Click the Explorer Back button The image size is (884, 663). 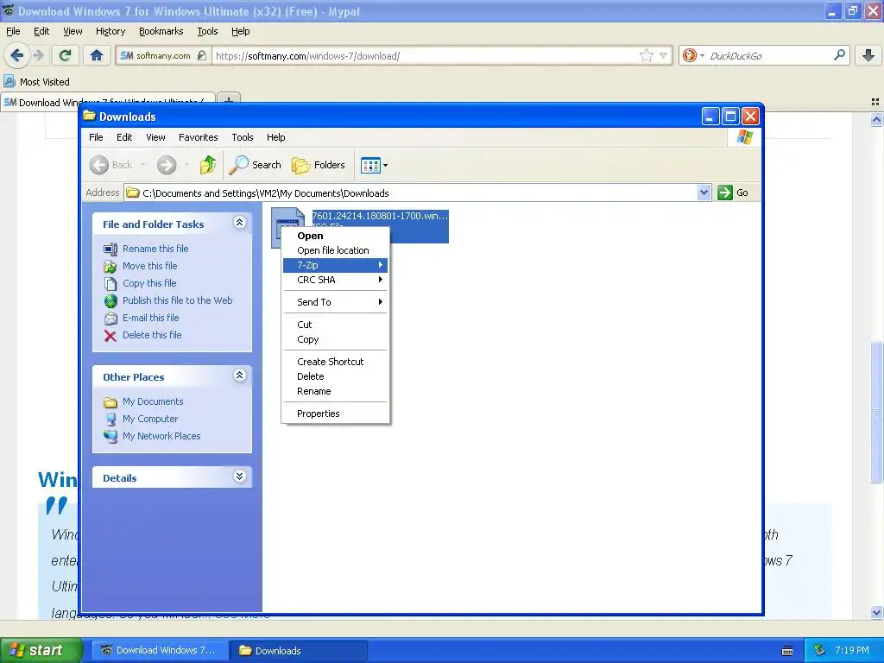click(111, 165)
